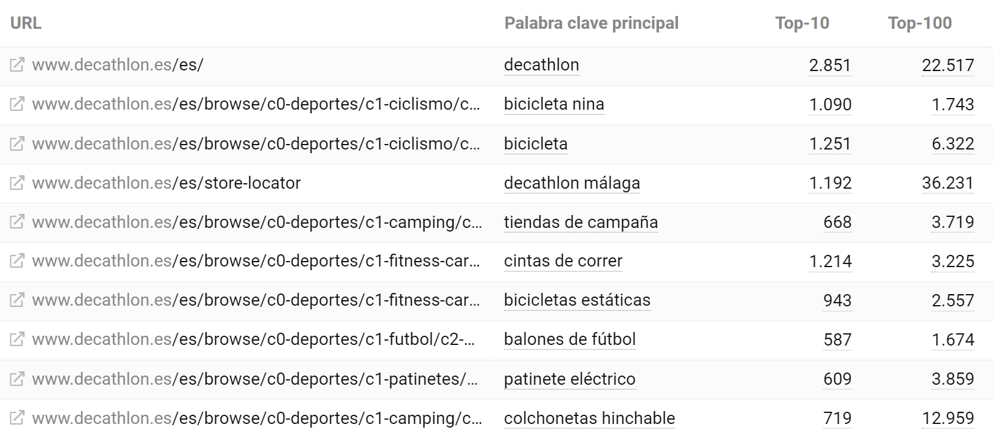This screenshot has height=435, width=993.
Task: Click external link icon in patinete eléctrico row
Action: 17,379
